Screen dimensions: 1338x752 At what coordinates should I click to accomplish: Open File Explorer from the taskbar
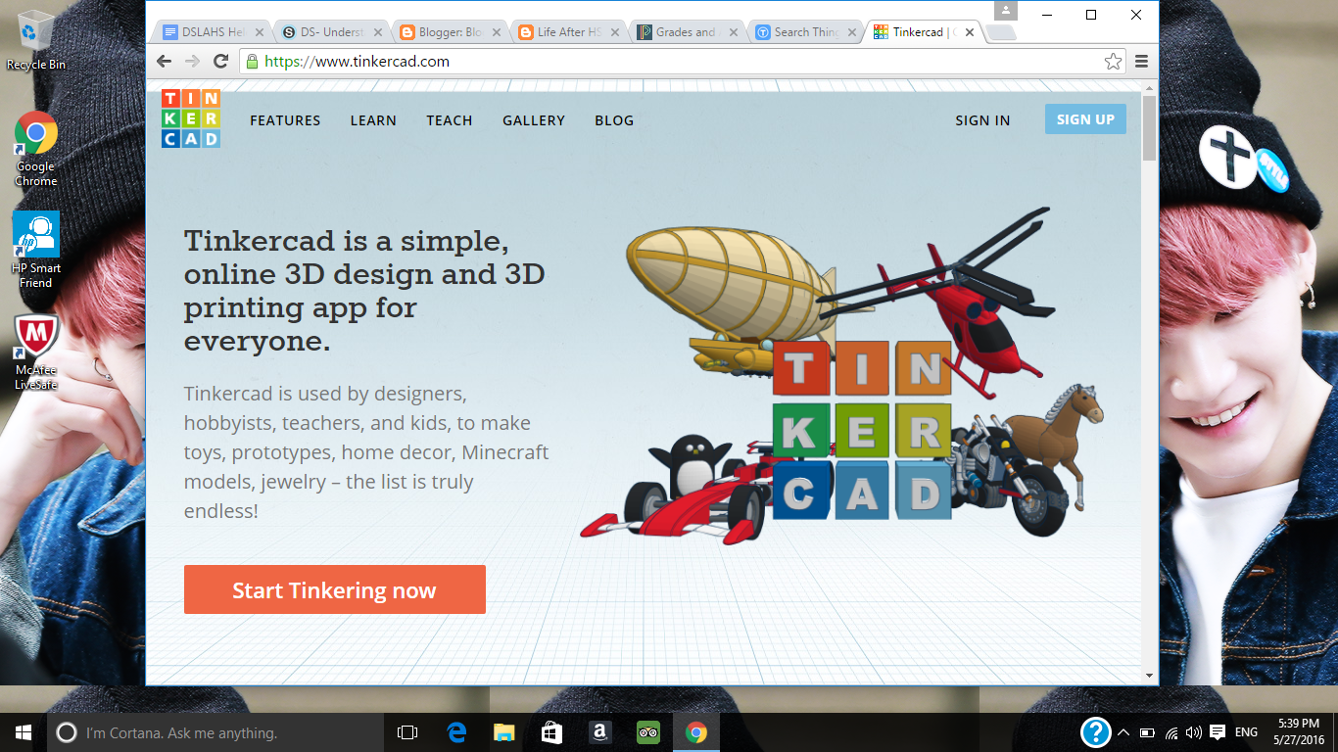pos(502,730)
